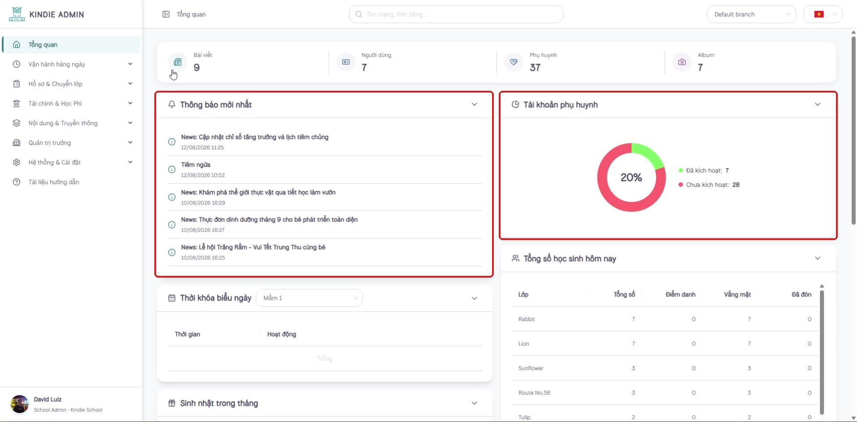Click the people icon in Tổng số học sinh
The image size is (857, 422).
[515, 258]
